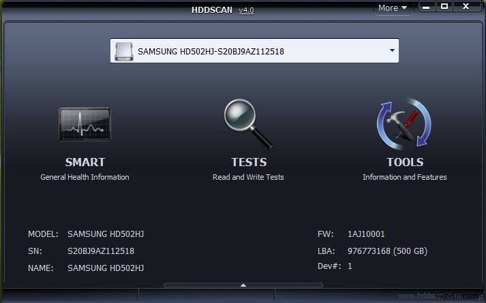This screenshot has width=486, height=303.
Task: Click the hard drive icon in selector
Action: tap(124, 51)
